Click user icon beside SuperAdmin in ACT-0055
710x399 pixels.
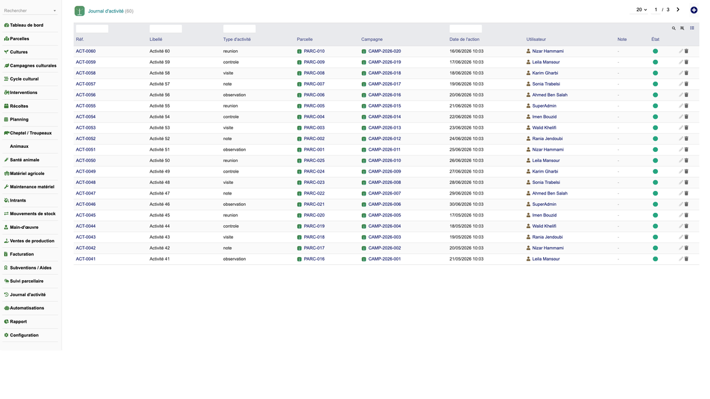[x=528, y=106]
